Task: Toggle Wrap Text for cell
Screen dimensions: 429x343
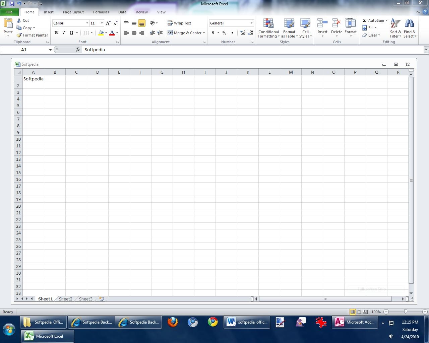Action: click(180, 23)
